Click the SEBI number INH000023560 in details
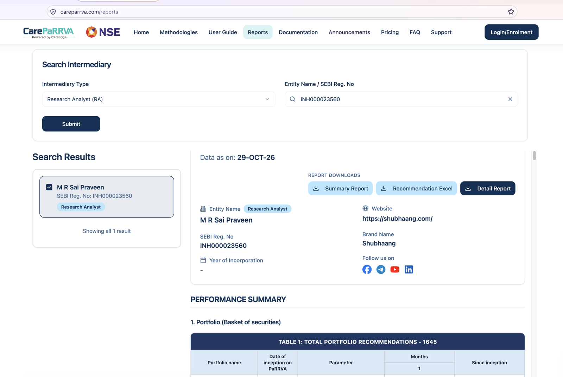The height and width of the screenshot is (377, 563). point(223,246)
